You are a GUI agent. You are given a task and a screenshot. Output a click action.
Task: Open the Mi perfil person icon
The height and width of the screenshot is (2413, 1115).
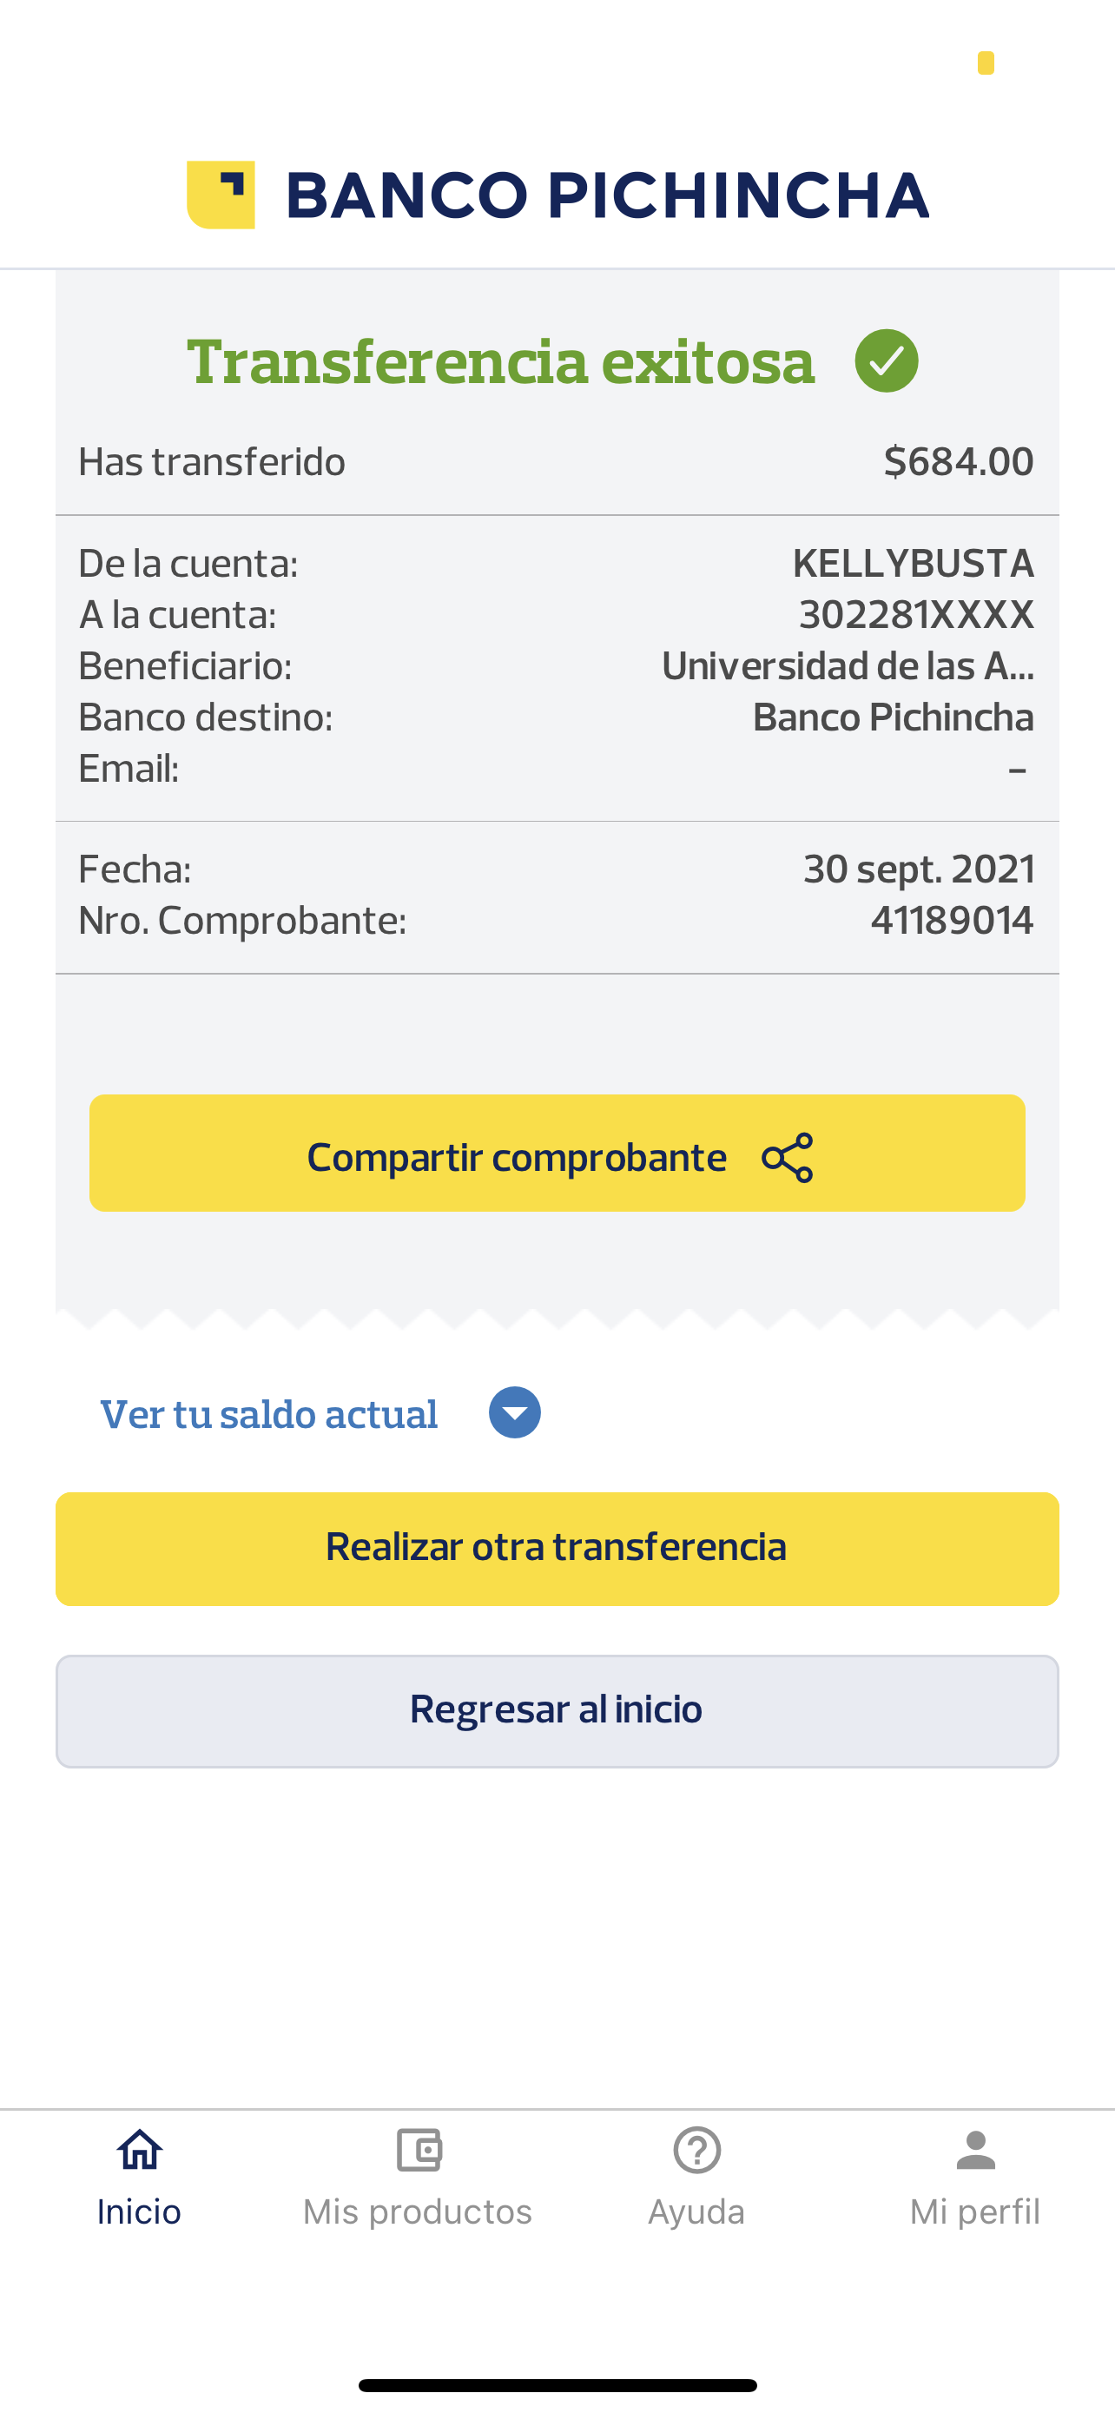pyautogui.click(x=974, y=2150)
